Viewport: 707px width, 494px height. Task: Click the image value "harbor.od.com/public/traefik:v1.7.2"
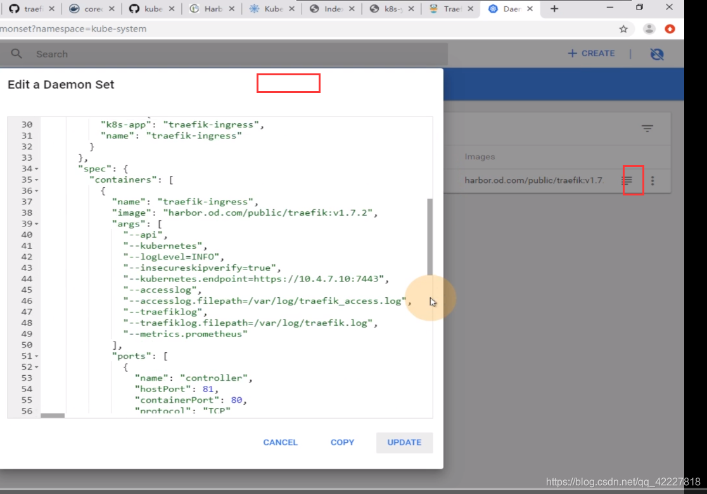[x=268, y=213]
